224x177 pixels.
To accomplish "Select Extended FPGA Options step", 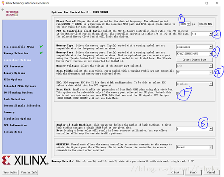I will tap(20, 86).
